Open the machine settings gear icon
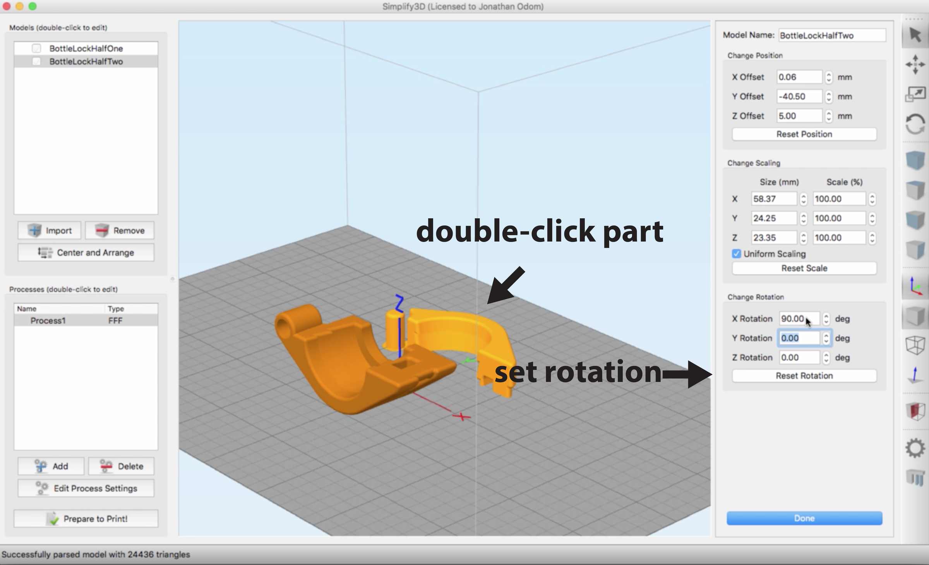 915,449
